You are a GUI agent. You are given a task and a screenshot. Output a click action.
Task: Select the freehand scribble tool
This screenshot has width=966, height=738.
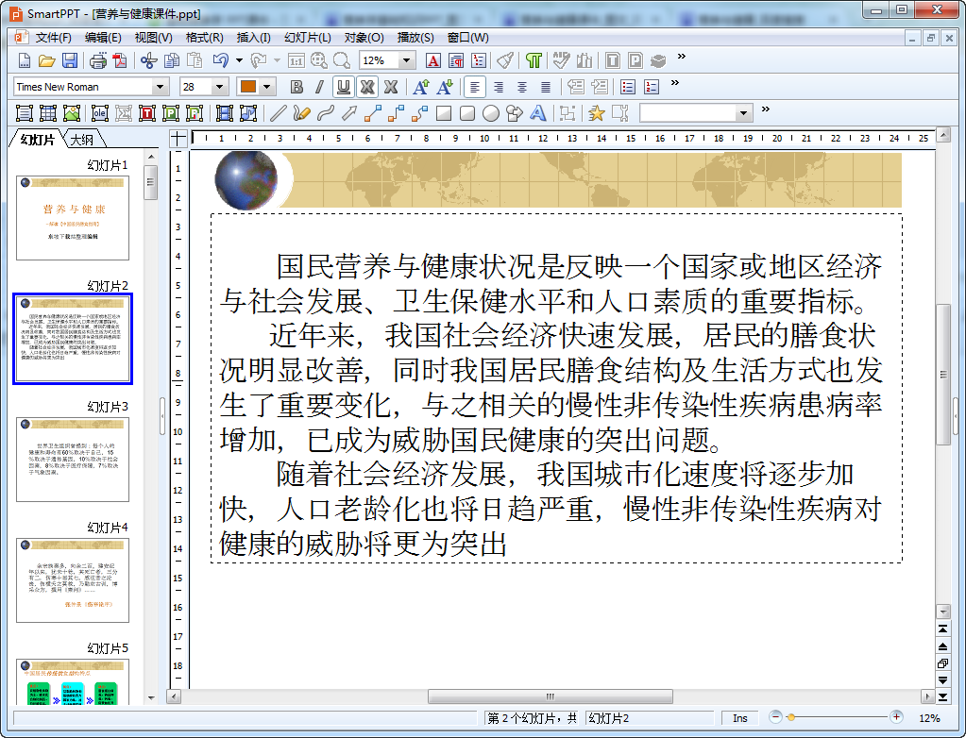click(x=302, y=113)
